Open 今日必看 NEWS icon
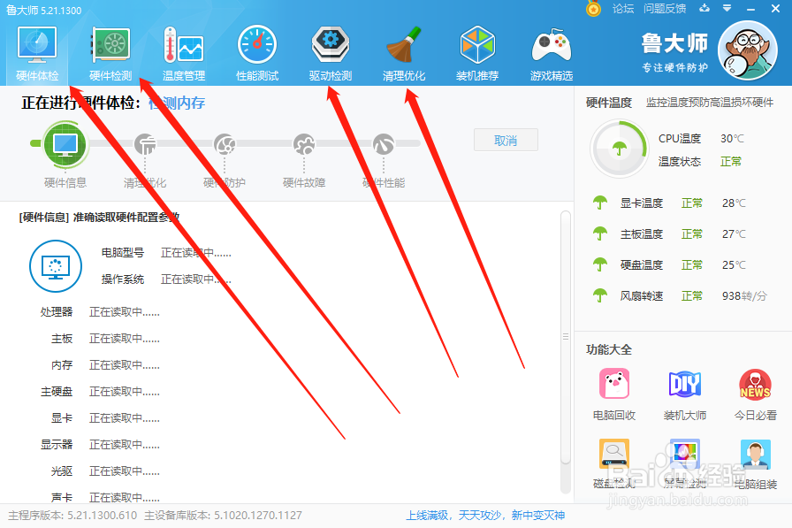The image size is (792, 528). click(x=755, y=385)
